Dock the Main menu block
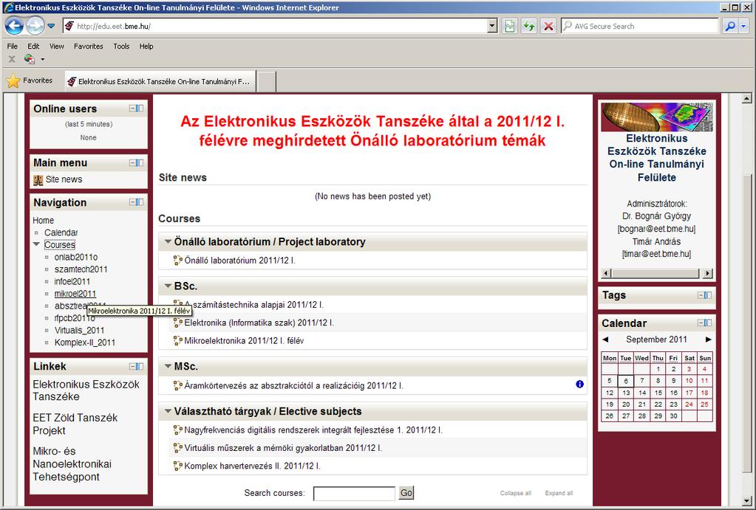The height and width of the screenshot is (510, 756). [140, 163]
